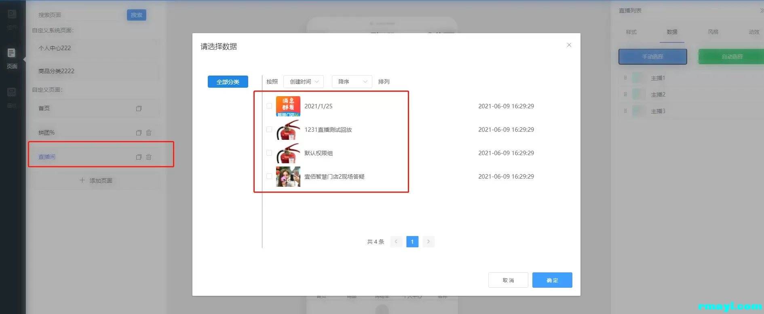Screen dimensions: 764x314
Task: Grab the drag handle of 主播2
Action: 625,94
